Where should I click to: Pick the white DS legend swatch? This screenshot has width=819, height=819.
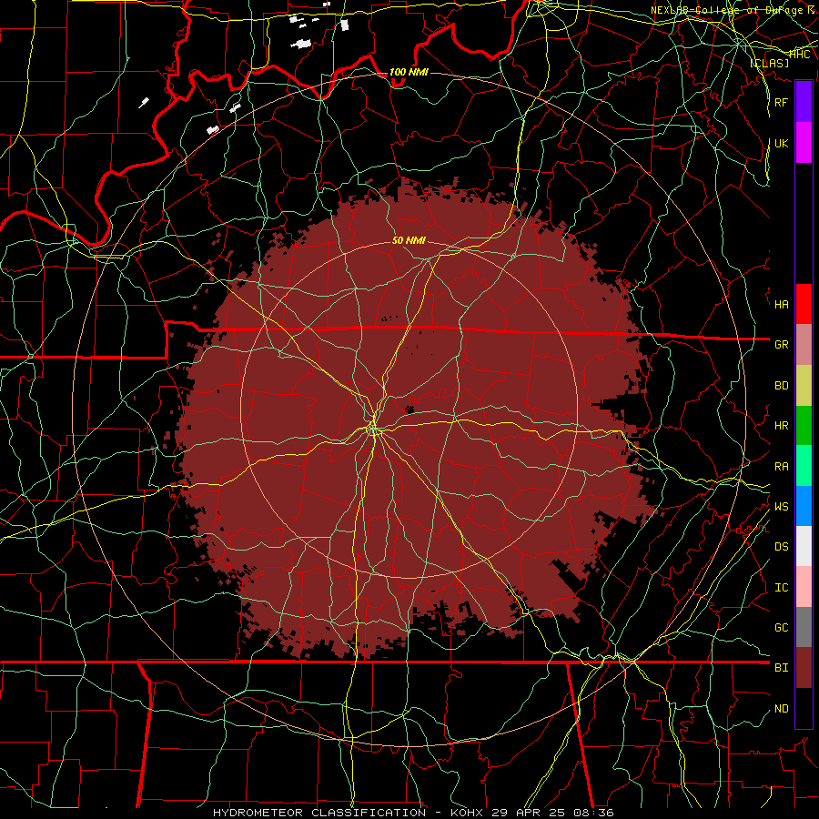[x=804, y=546]
